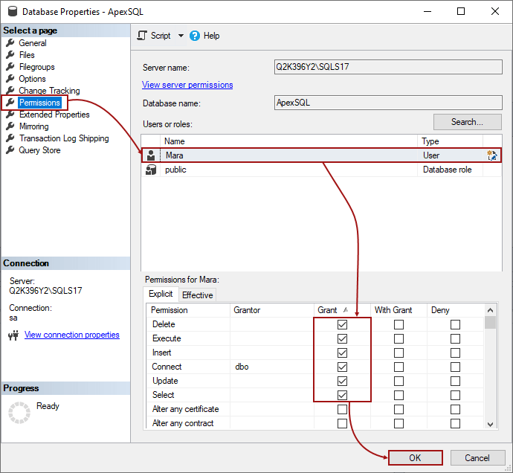
Task: Switch to the Explicit tab
Action: click(161, 294)
